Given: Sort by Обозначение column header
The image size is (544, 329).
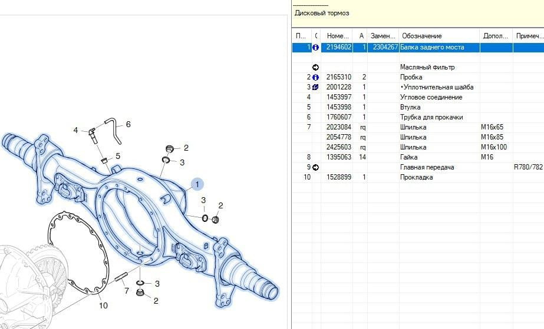Looking at the screenshot, I should coord(439,36).
